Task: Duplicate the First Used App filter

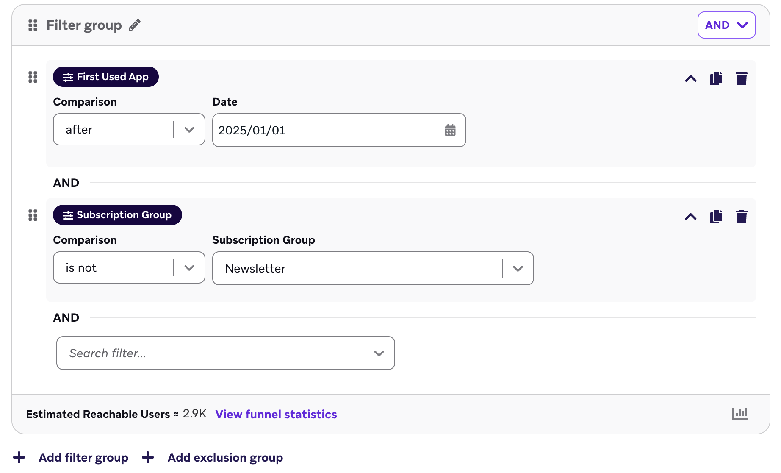Action: coord(716,78)
